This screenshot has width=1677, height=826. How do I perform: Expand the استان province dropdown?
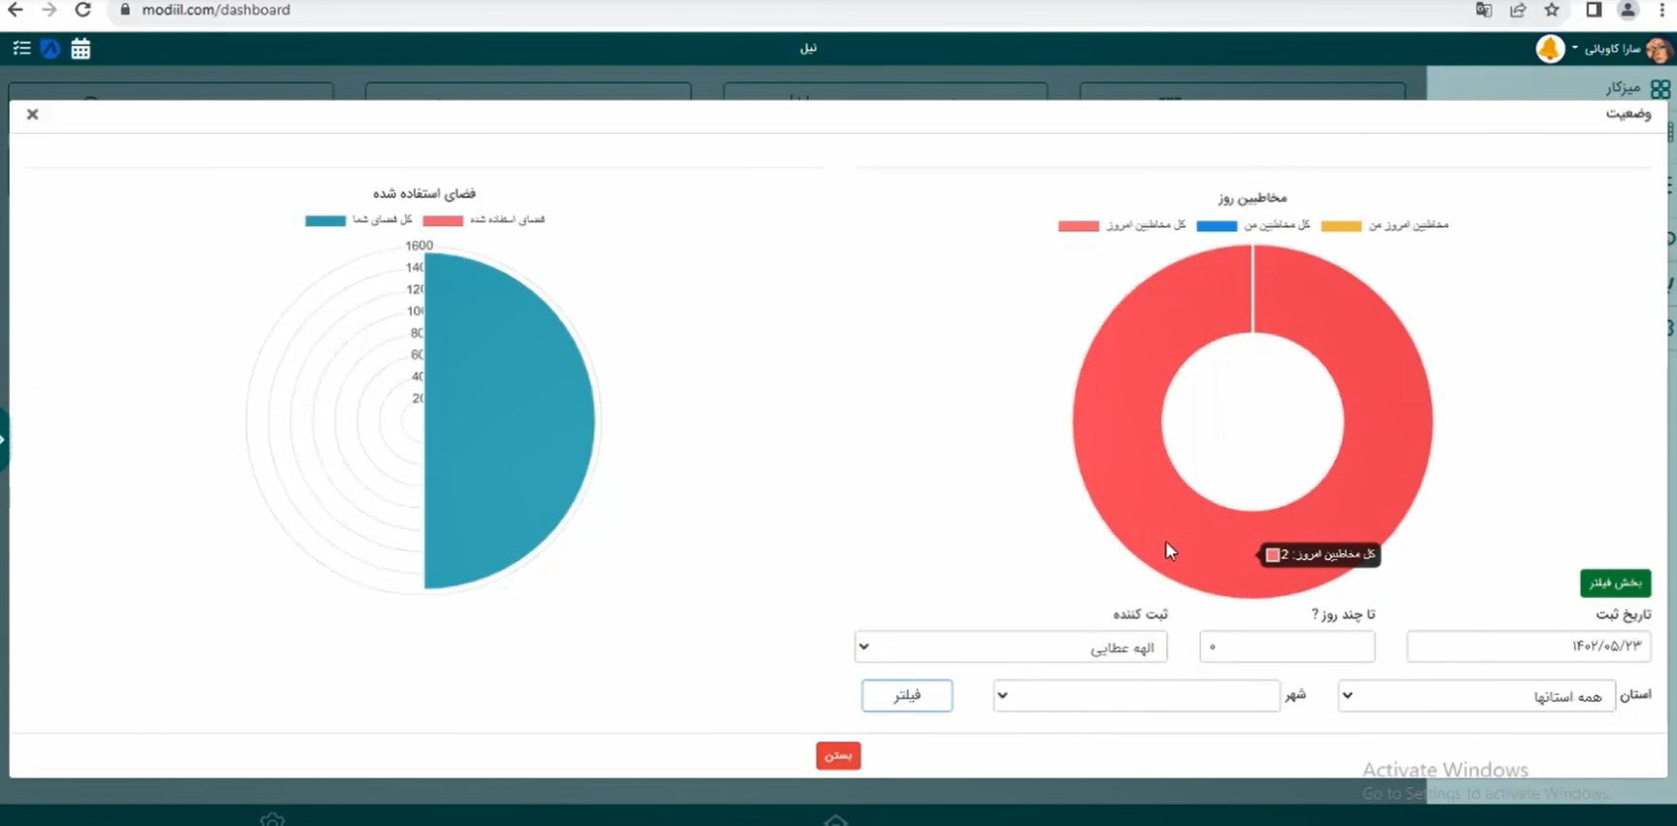click(1475, 696)
